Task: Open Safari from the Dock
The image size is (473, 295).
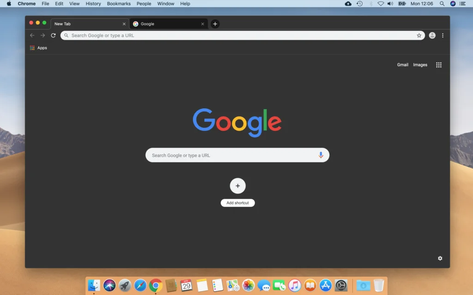Action: click(x=140, y=285)
